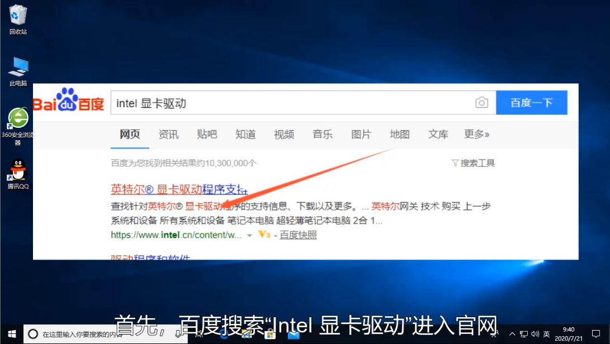The height and width of the screenshot is (344, 610).
Task: Launch 360 Secure Browser from desktop
Action: pos(18,119)
